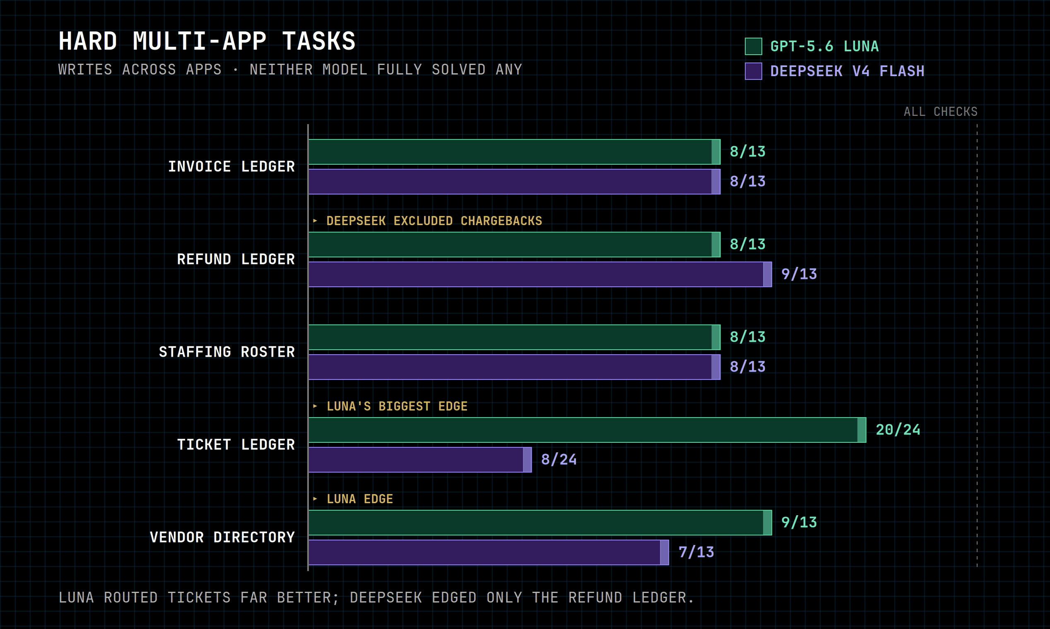Screen dimensions: 1050x629
Task: Click the green 9/13 value for Vendor Directory
Action: point(799,523)
